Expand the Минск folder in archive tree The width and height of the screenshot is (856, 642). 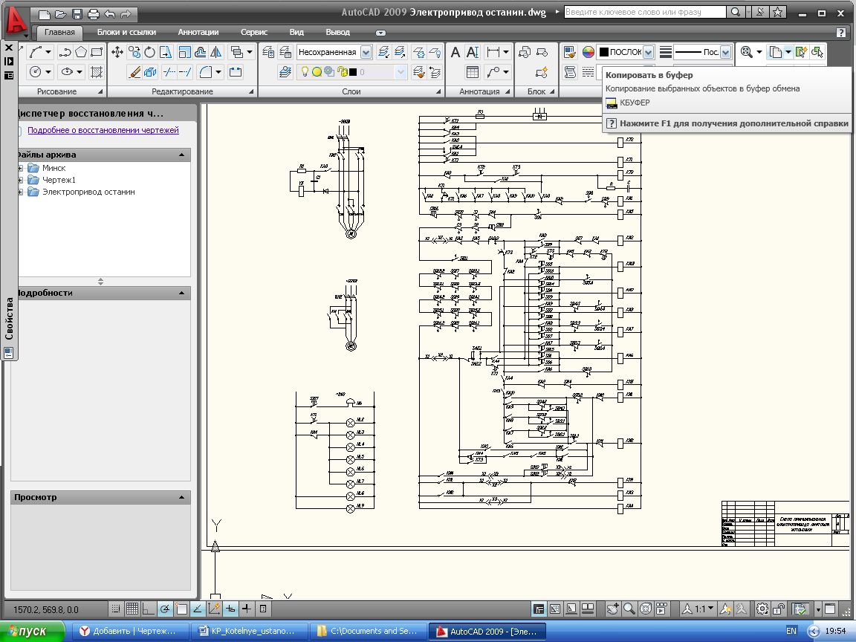pyautogui.click(x=20, y=168)
